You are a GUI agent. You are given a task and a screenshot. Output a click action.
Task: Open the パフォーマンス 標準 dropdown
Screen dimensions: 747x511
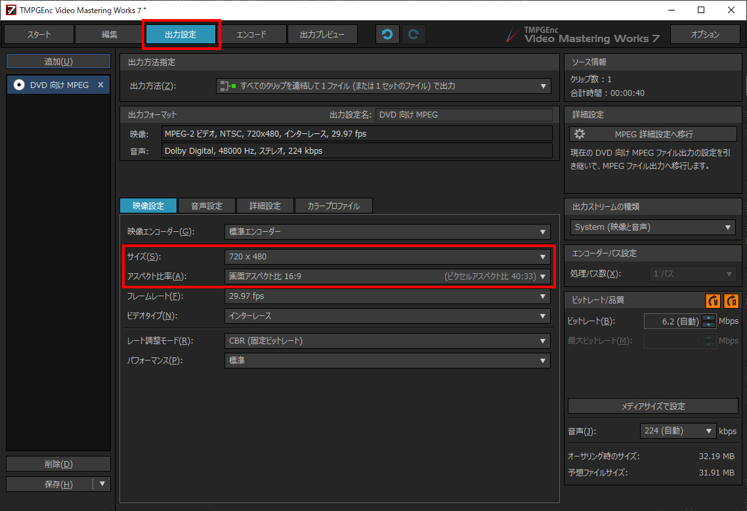387,361
